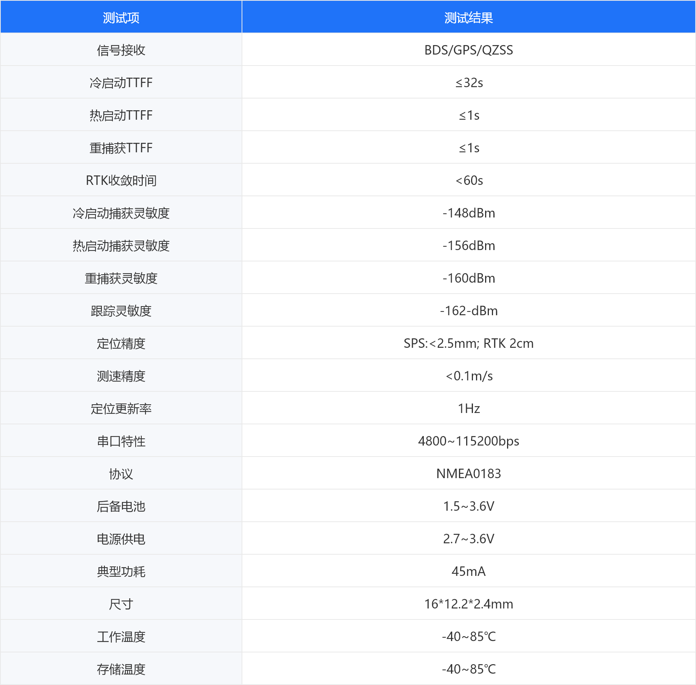Click the BDS/GPS/QZSS value cell
This screenshot has height=685, width=696.
(x=468, y=50)
